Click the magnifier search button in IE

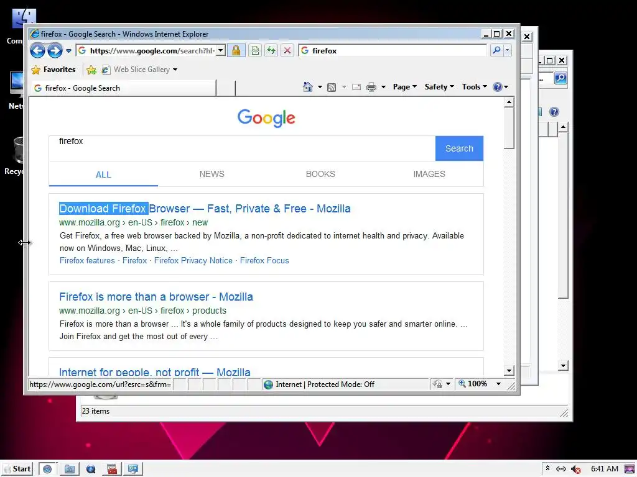[496, 51]
